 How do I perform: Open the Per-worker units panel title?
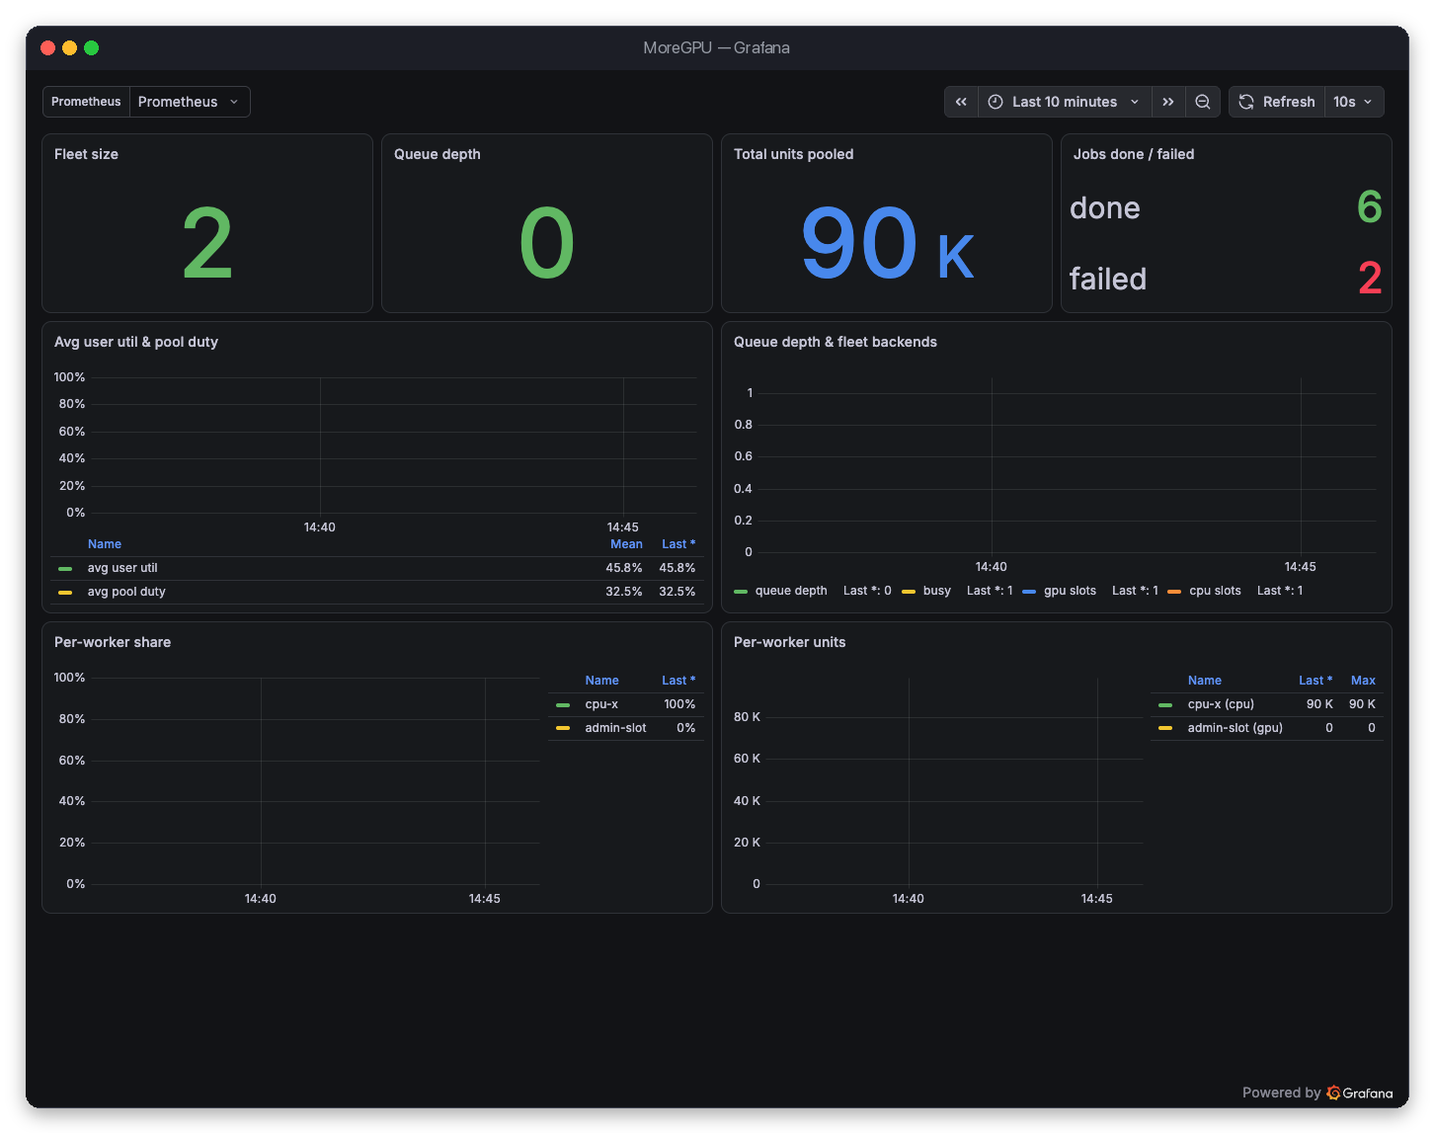pos(789,642)
